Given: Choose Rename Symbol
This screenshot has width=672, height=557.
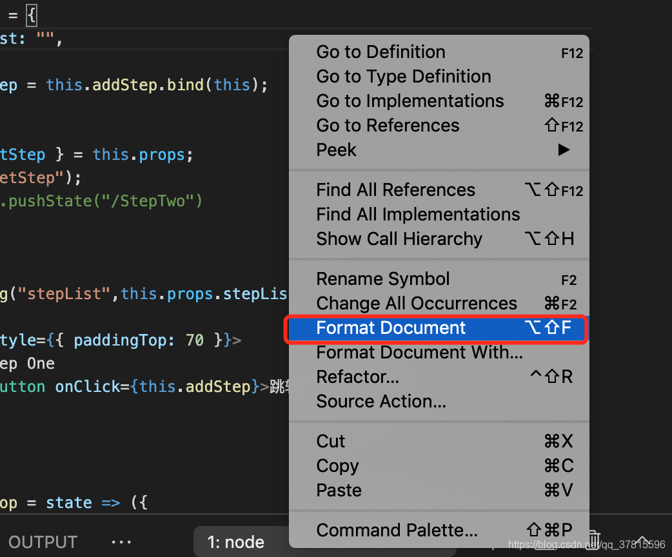Looking at the screenshot, I should tap(383, 279).
